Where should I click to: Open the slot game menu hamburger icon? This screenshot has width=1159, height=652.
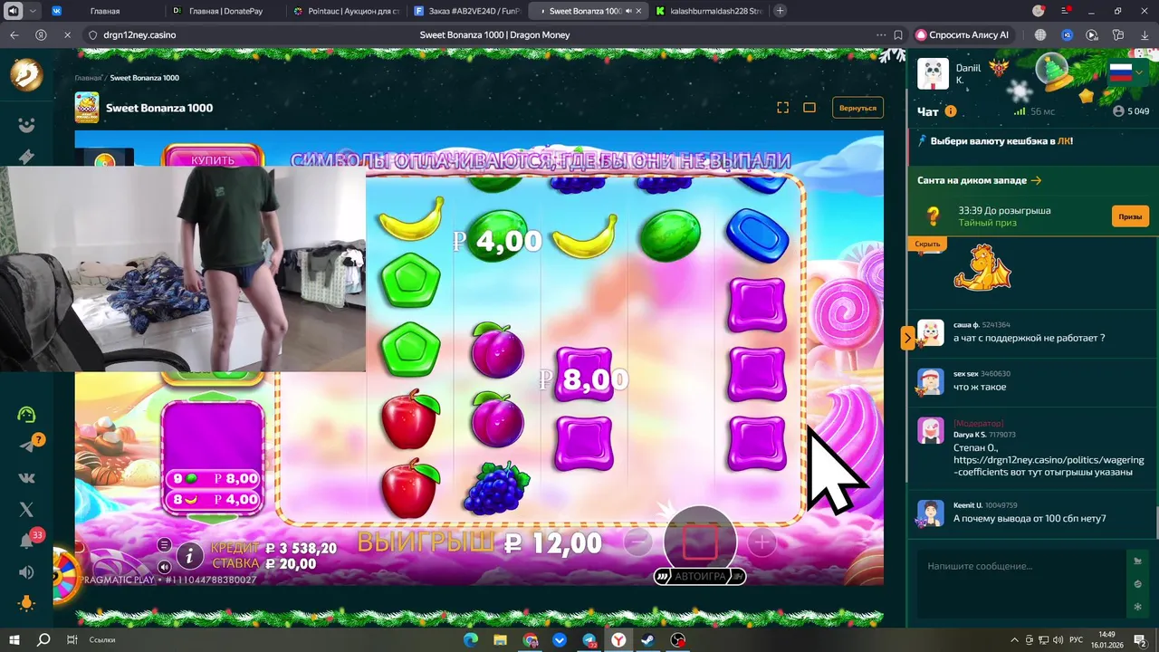pos(164,544)
